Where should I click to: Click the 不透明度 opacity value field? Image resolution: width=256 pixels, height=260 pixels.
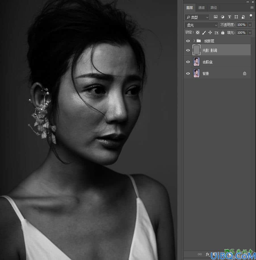[242, 25]
